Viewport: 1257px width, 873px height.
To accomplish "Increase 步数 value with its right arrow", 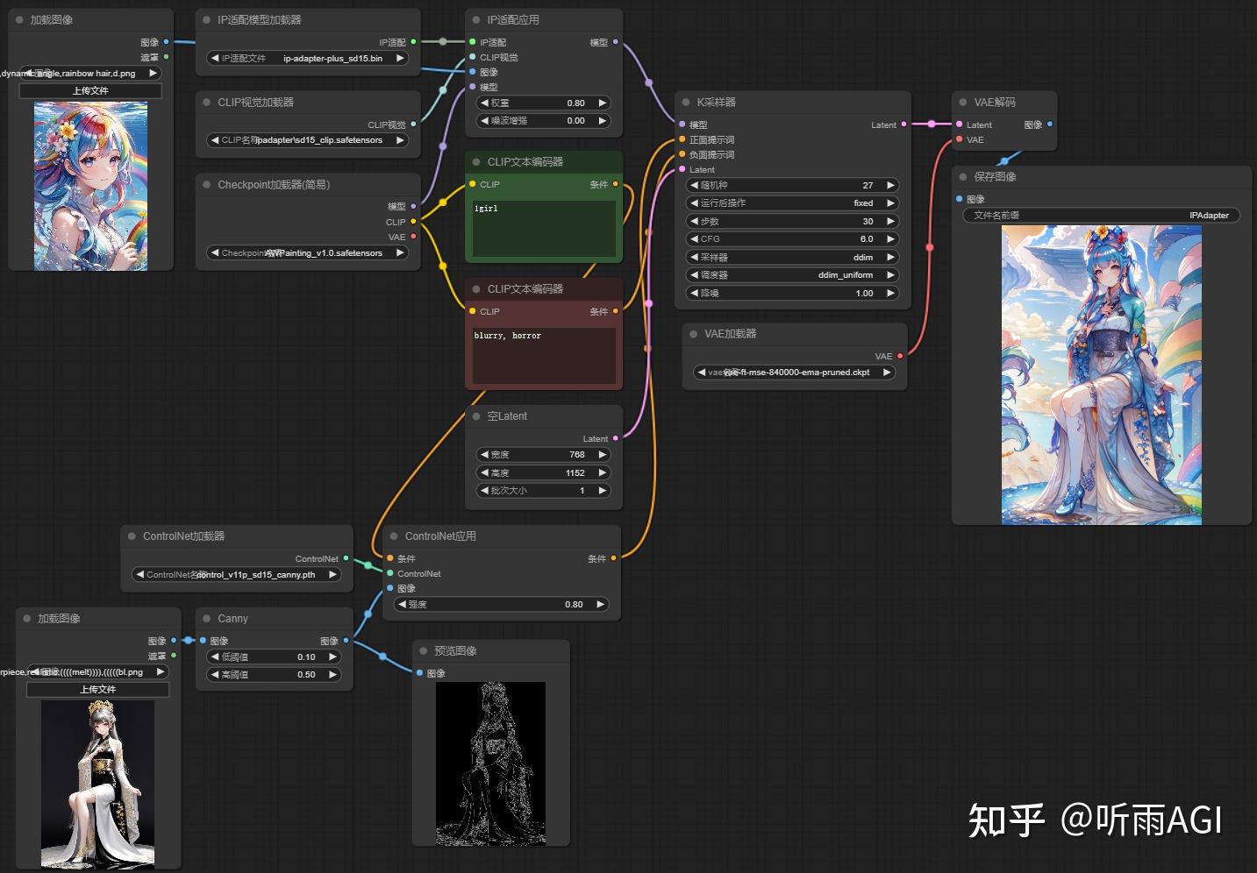I will coord(890,221).
